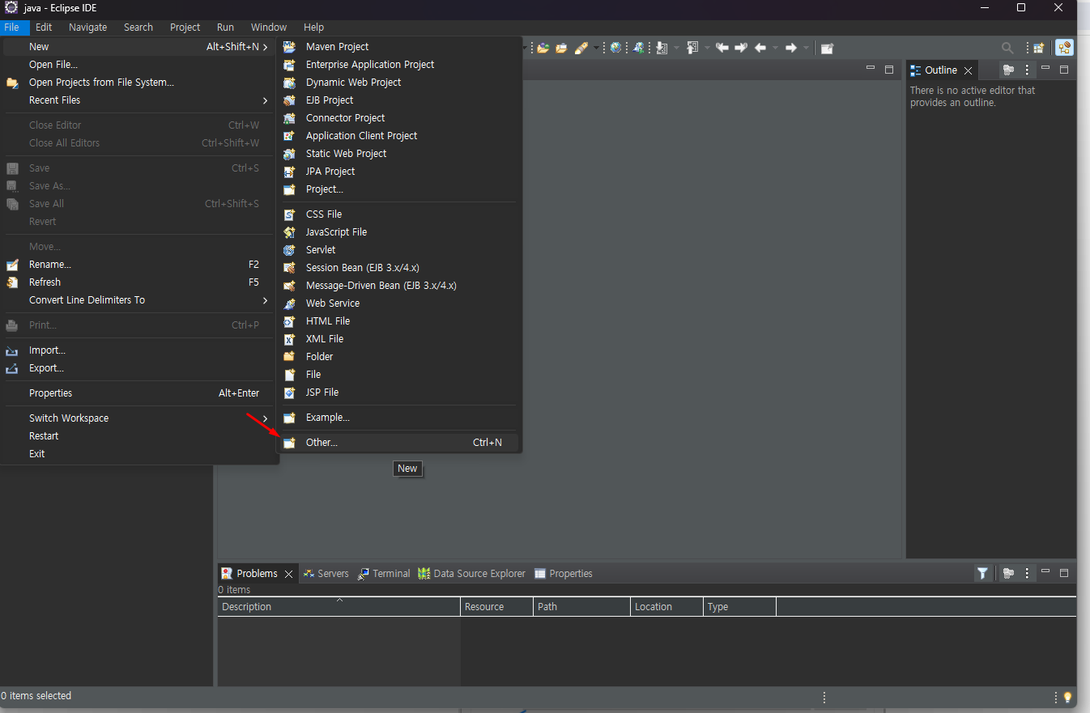Choose Spring-less EJB Project entry

(398, 100)
